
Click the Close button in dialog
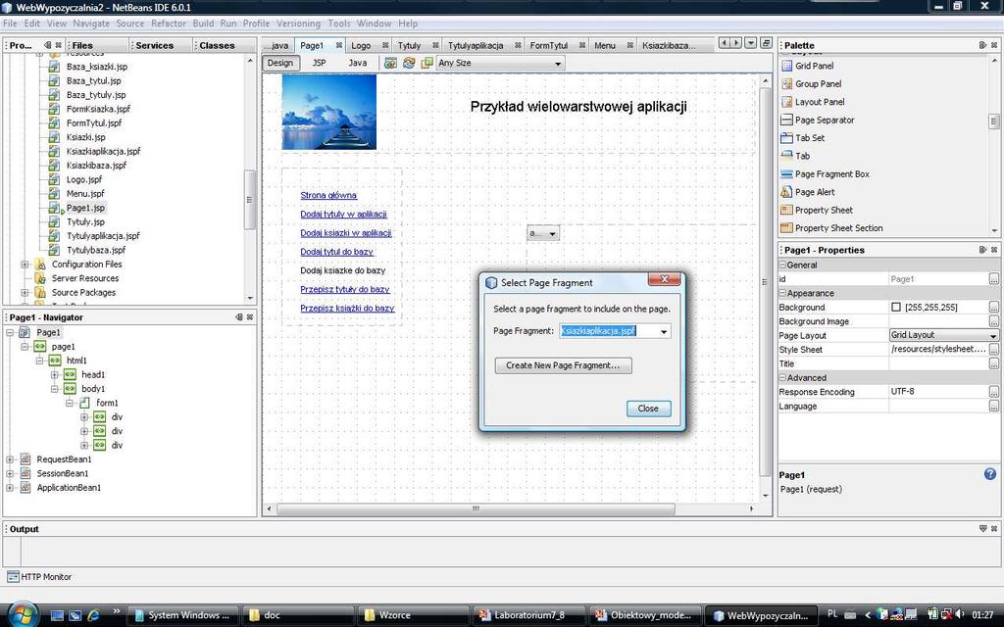tap(648, 409)
